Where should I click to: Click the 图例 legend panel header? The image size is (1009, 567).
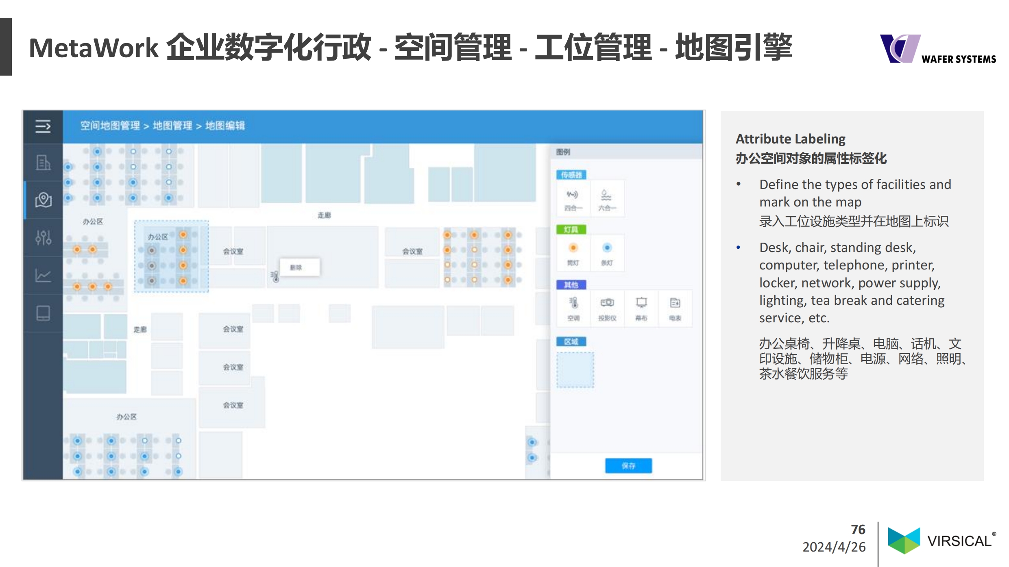626,152
